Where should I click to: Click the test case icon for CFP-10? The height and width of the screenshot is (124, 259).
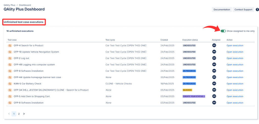click(x=10, y=52)
